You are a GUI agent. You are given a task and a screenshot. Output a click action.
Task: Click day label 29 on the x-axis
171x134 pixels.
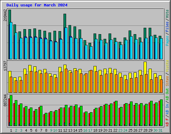[x=150, y=130]
